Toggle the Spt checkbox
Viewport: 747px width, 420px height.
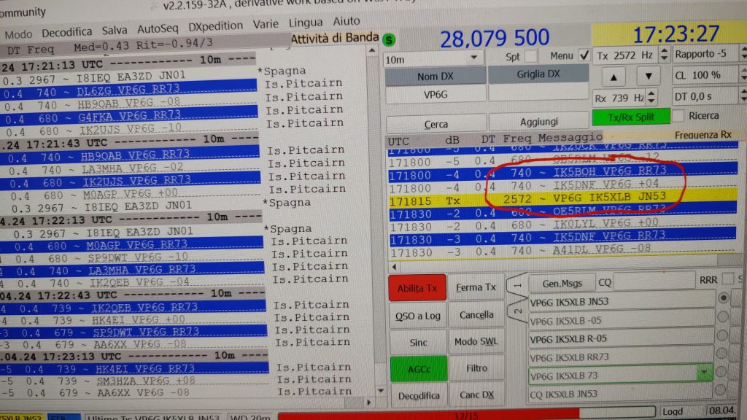530,56
